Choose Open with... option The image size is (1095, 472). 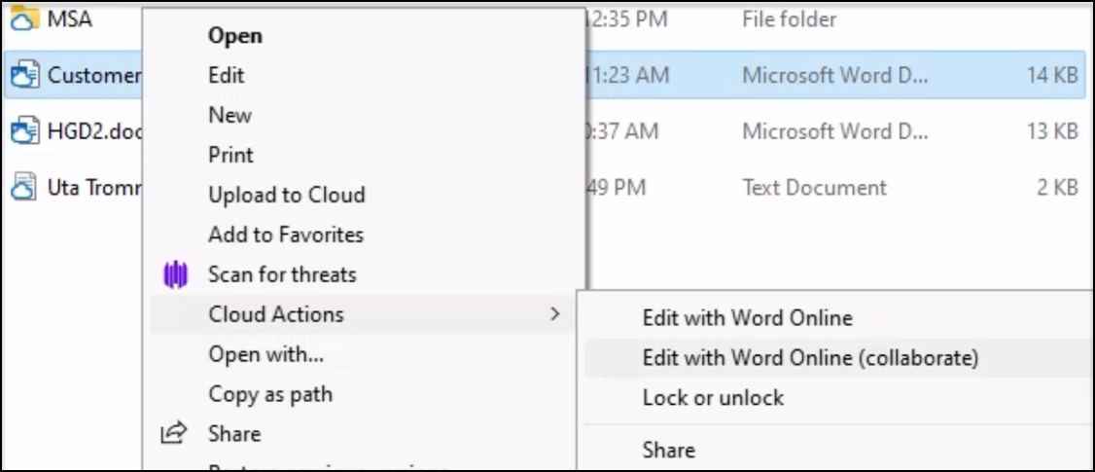tap(265, 355)
